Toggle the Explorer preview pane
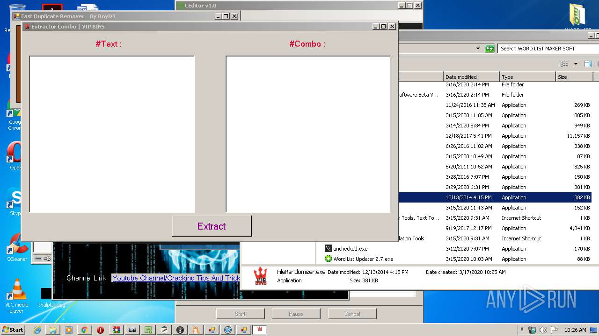 pyautogui.click(x=588, y=64)
